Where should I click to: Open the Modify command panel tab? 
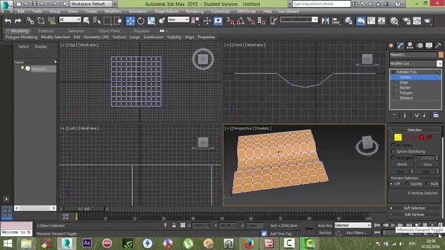pyautogui.click(x=400, y=46)
